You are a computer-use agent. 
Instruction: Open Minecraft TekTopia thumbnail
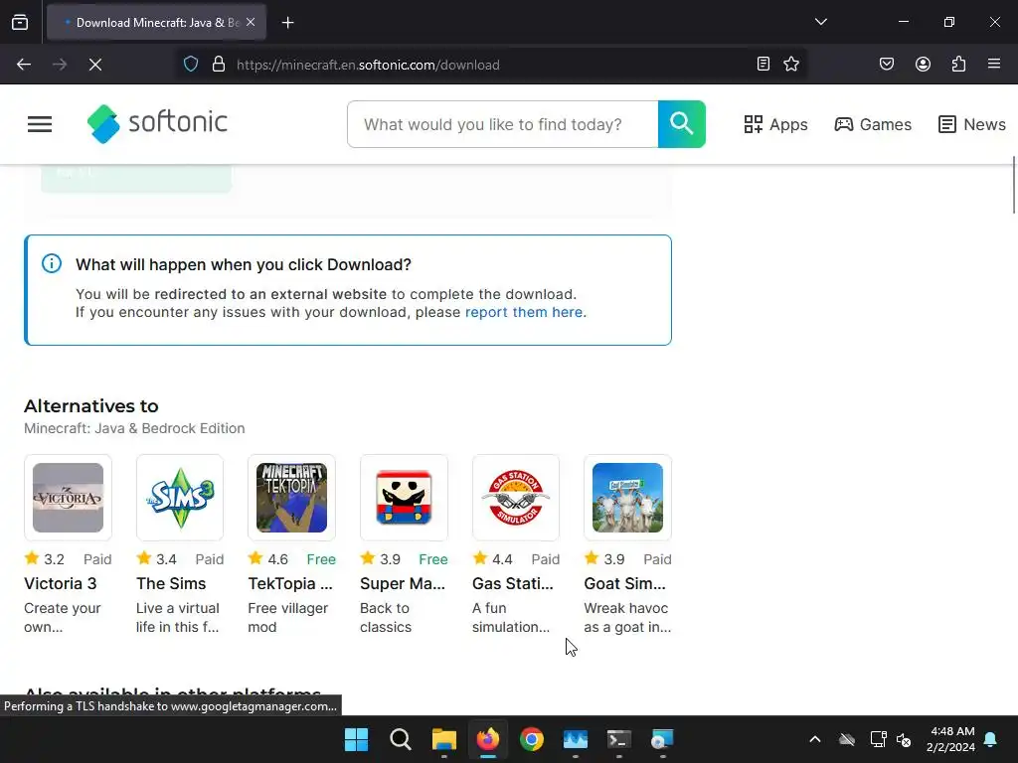[x=291, y=498]
